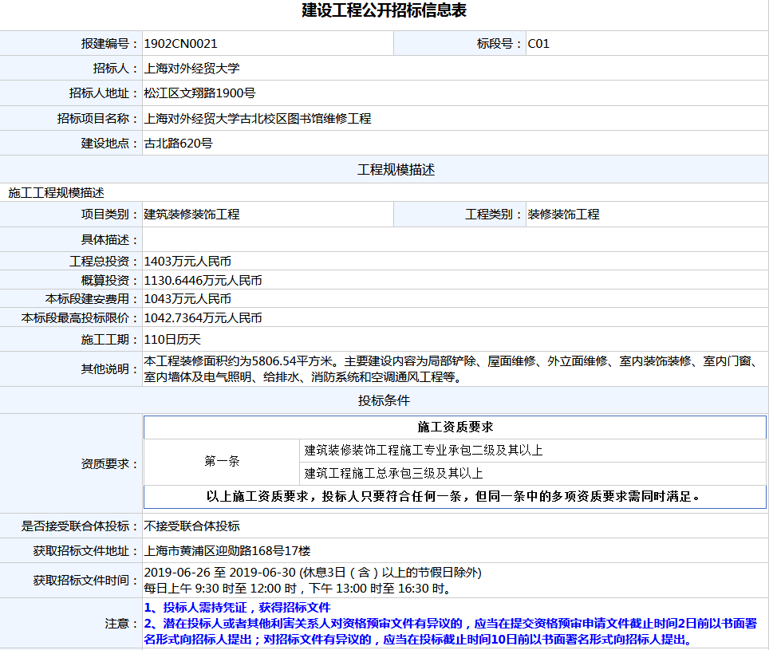Click the 工程总投资 value 1403万元人民币
Image resolution: width=773 pixels, height=650 pixels.
[187, 262]
